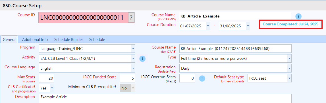The height and width of the screenshot is (103, 326).
Task: Click the Course ID field
Action: (x=83, y=18)
